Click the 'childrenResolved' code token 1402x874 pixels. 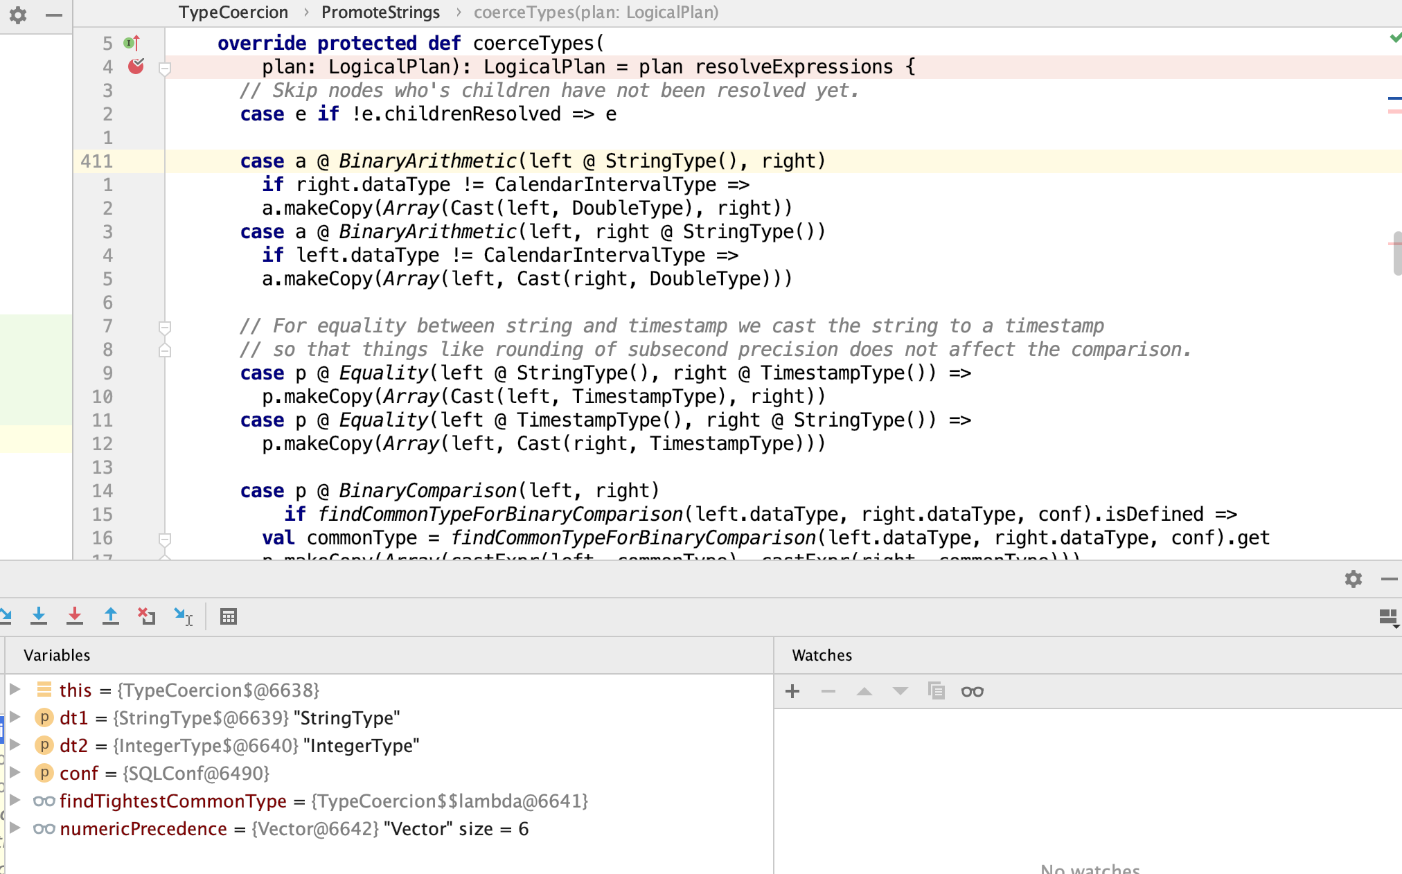(x=472, y=114)
